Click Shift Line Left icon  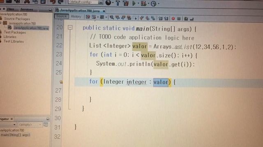(x=160, y=18)
